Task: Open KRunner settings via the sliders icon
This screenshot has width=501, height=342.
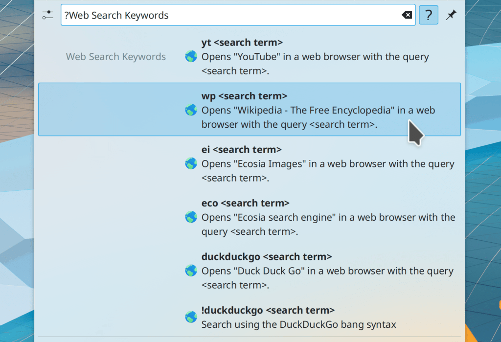Action: tap(47, 15)
